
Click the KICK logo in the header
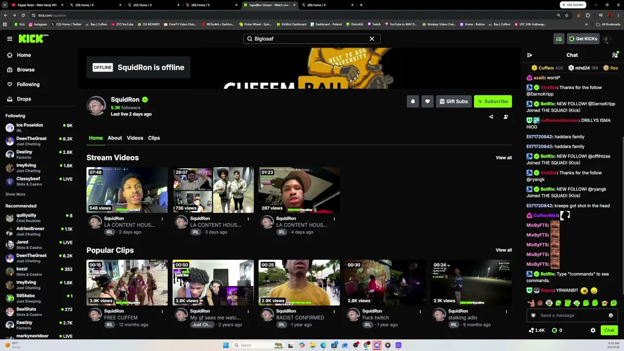click(x=33, y=39)
